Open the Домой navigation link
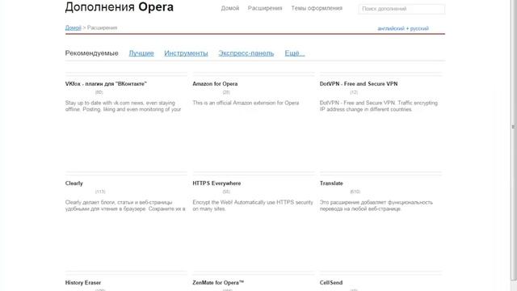This screenshot has width=517, height=291. coord(229,8)
